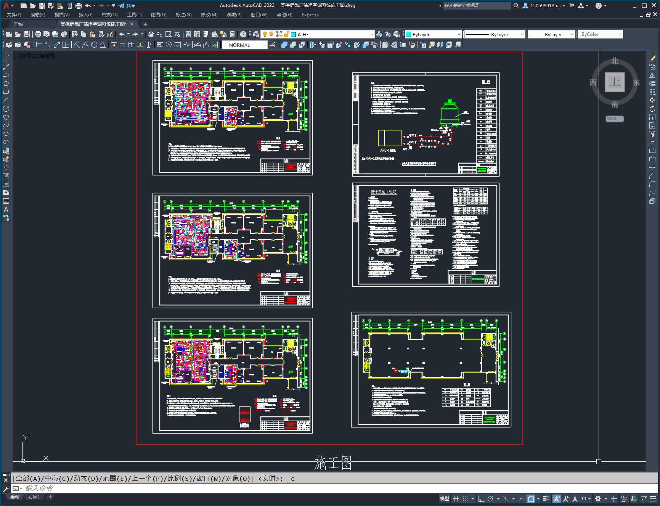Click the cyan swatch in color control box

click(x=408, y=34)
